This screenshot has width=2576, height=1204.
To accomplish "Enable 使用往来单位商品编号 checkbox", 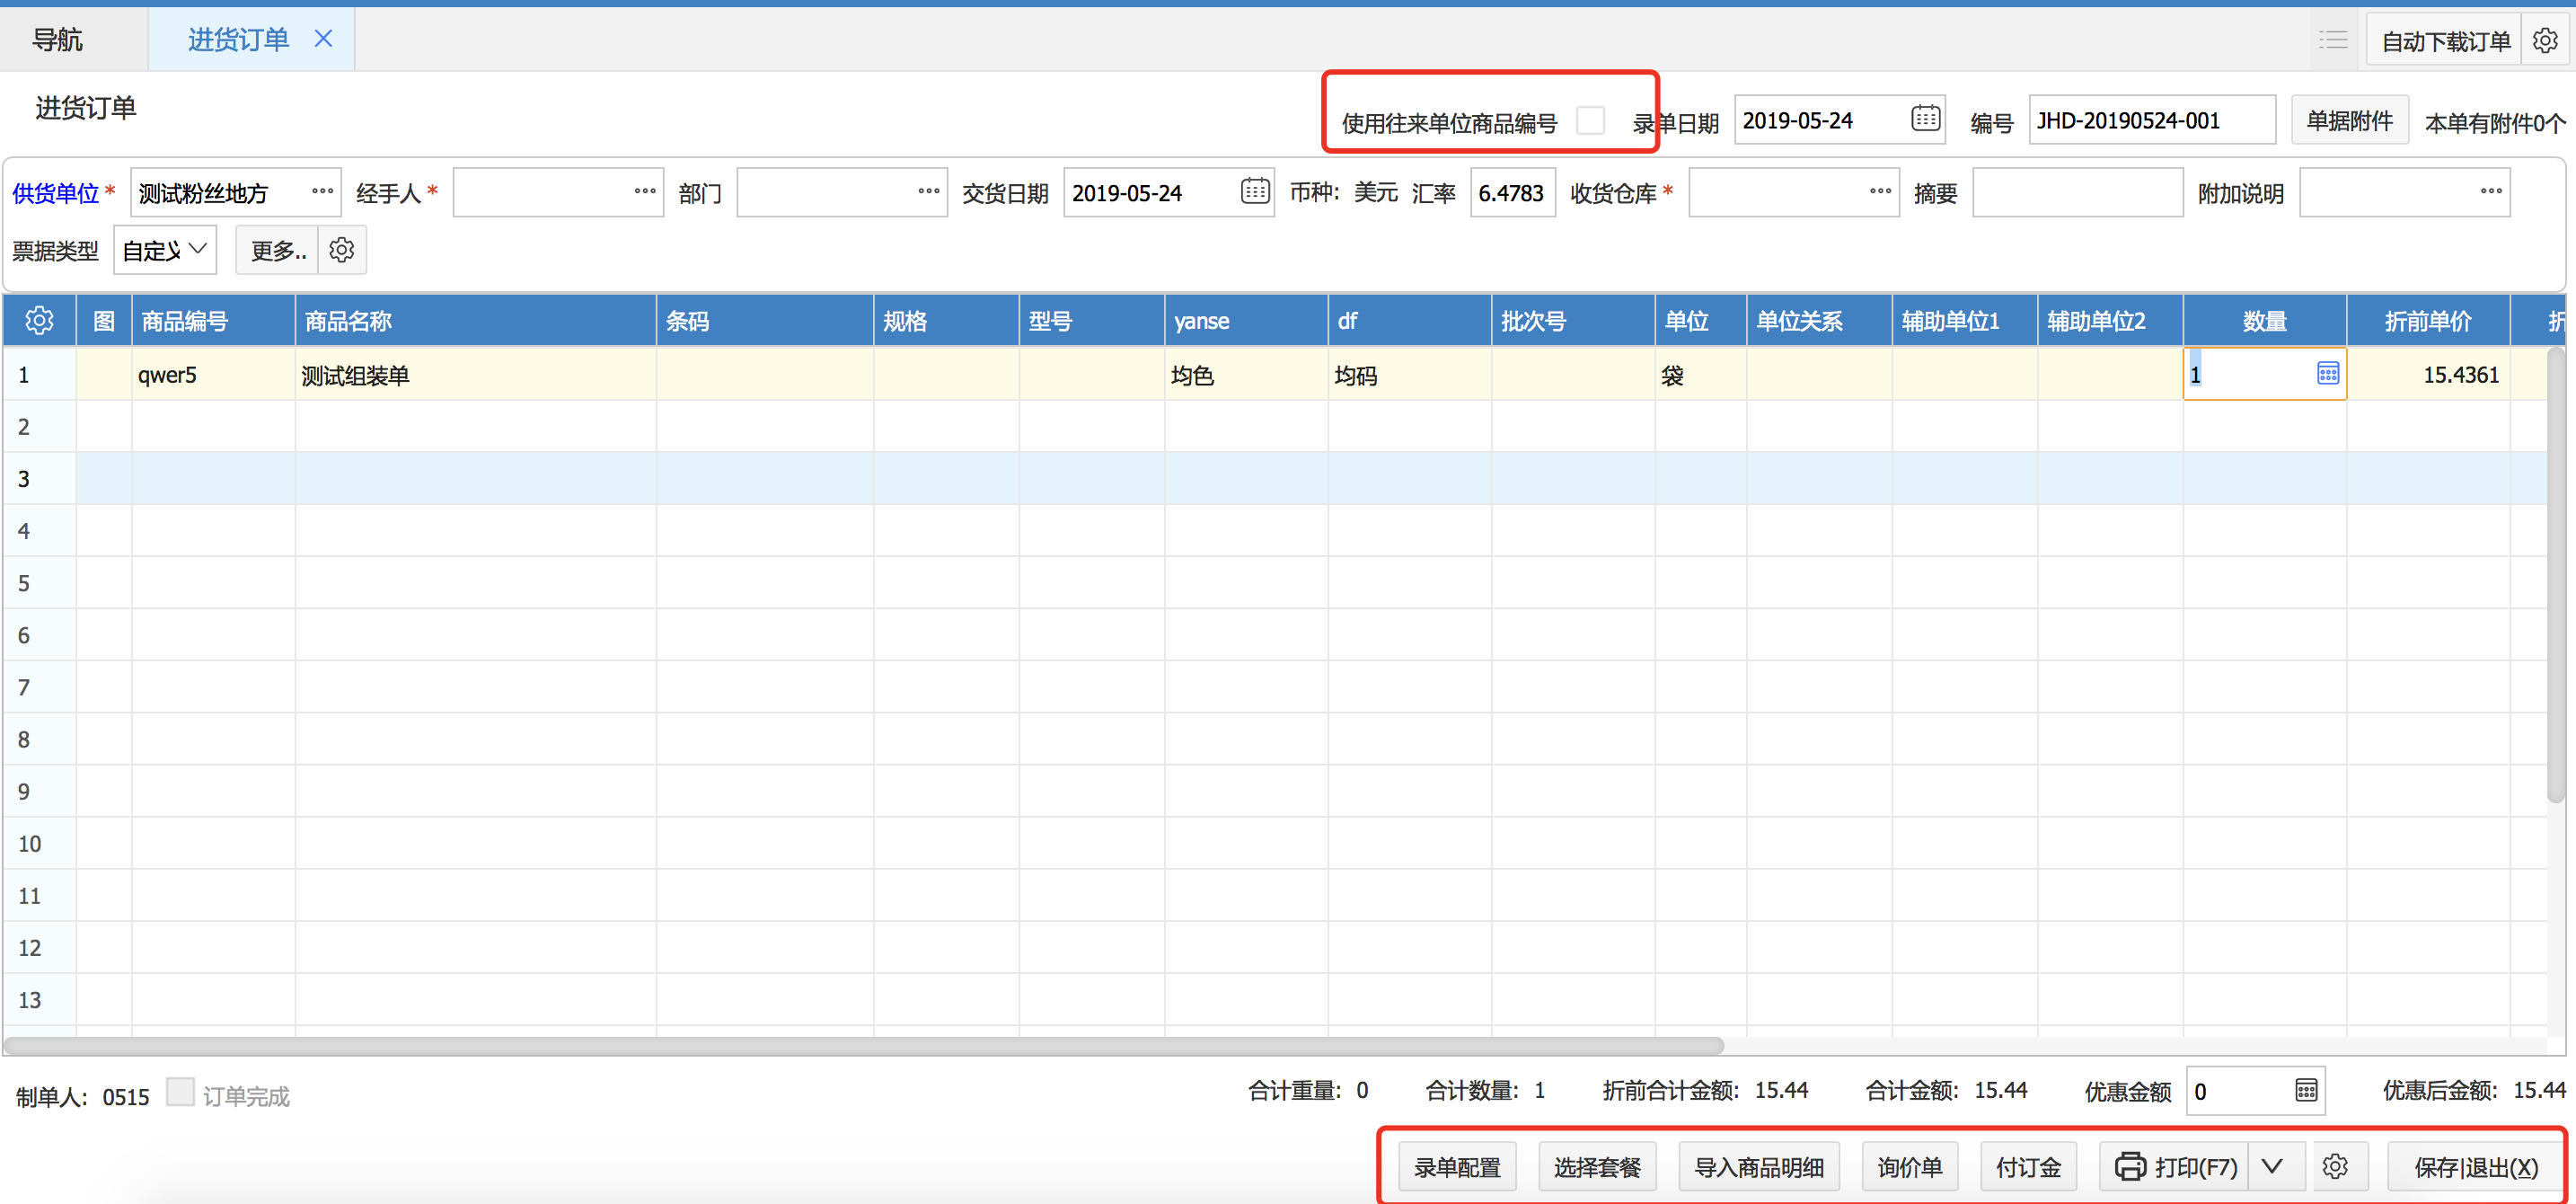I will click(x=1590, y=121).
